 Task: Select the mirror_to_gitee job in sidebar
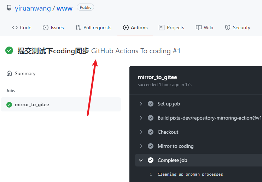click(61, 104)
